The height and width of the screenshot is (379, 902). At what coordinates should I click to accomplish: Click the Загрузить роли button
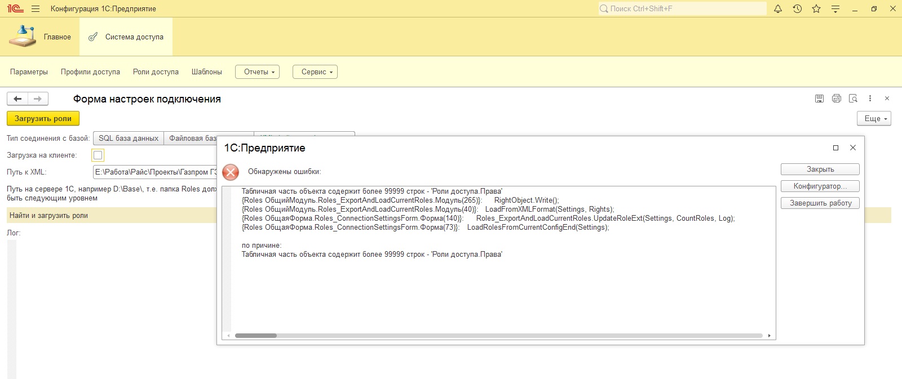pyautogui.click(x=43, y=118)
